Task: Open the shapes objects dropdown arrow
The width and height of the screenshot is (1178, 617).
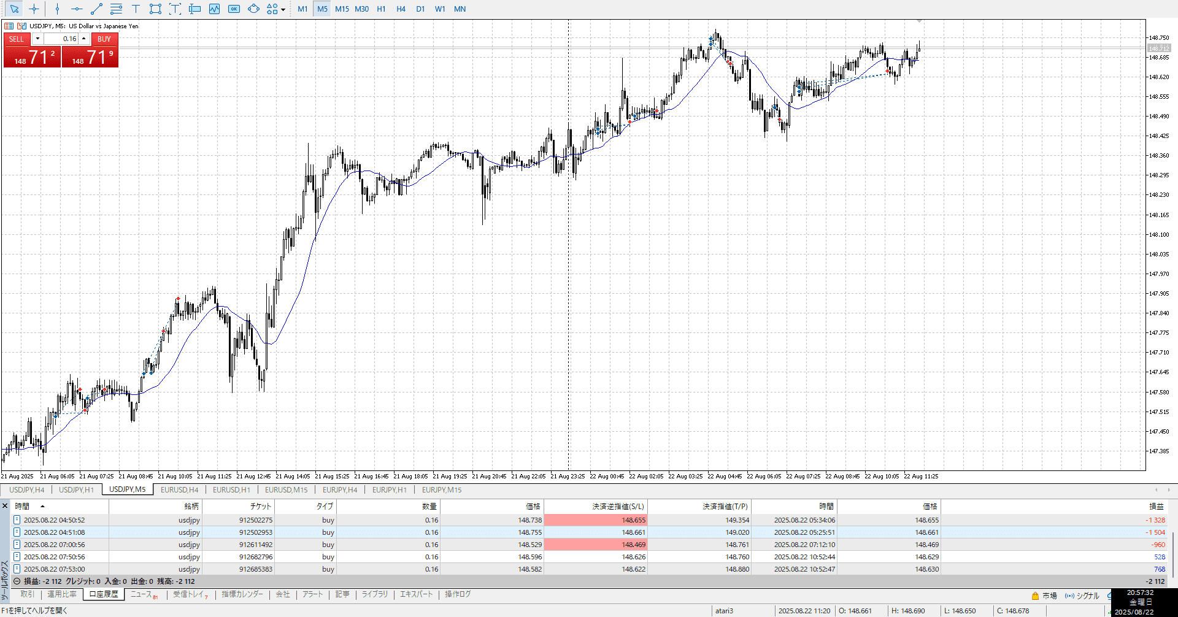Action: [283, 9]
